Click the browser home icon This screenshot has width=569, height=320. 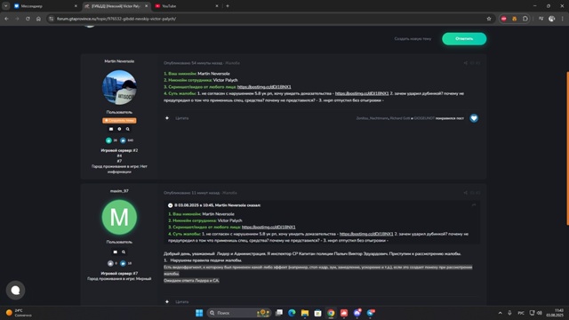(x=38, y=19)
